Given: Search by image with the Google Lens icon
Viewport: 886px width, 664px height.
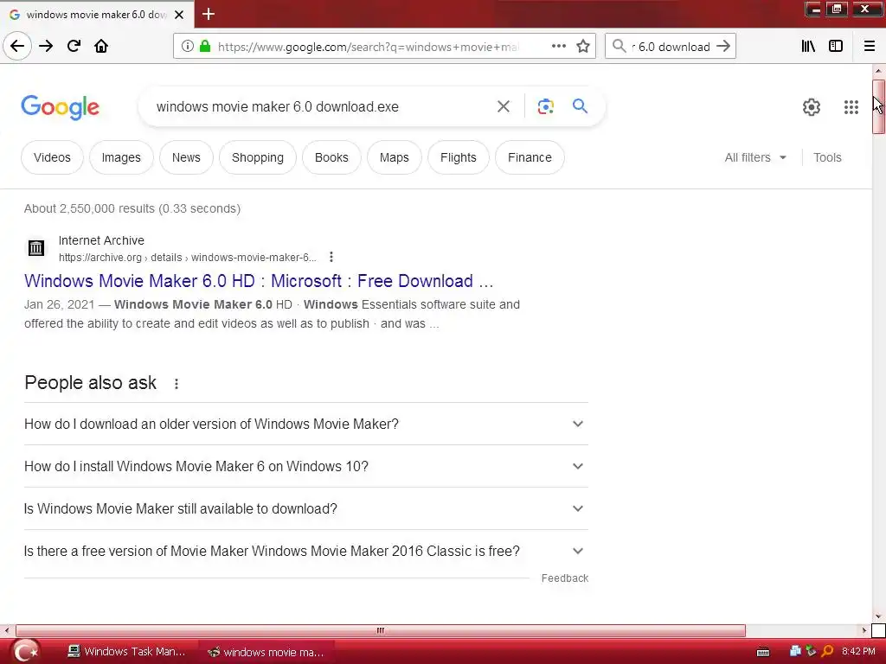Looking at the screenshot, I should point(545,106).
